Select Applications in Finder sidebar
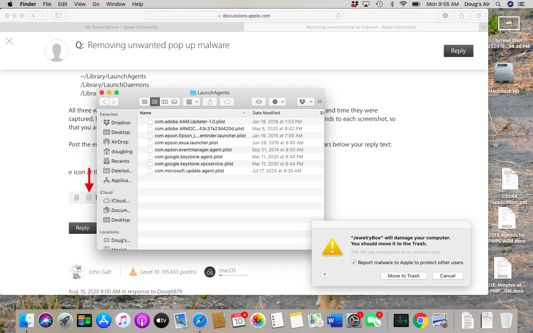The width and height of the screenshot is (533, 333). [118, 180]
